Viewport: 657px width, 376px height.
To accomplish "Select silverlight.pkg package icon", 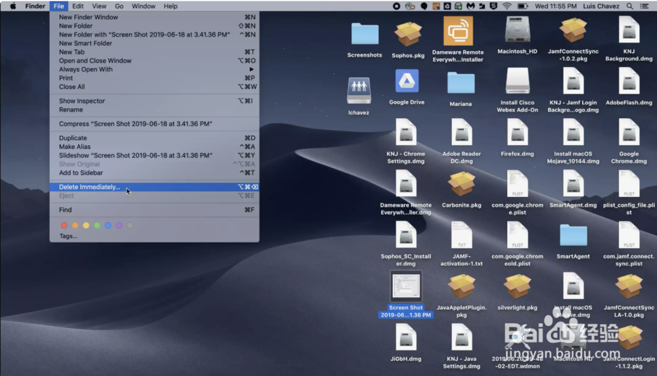I will 518,286.
